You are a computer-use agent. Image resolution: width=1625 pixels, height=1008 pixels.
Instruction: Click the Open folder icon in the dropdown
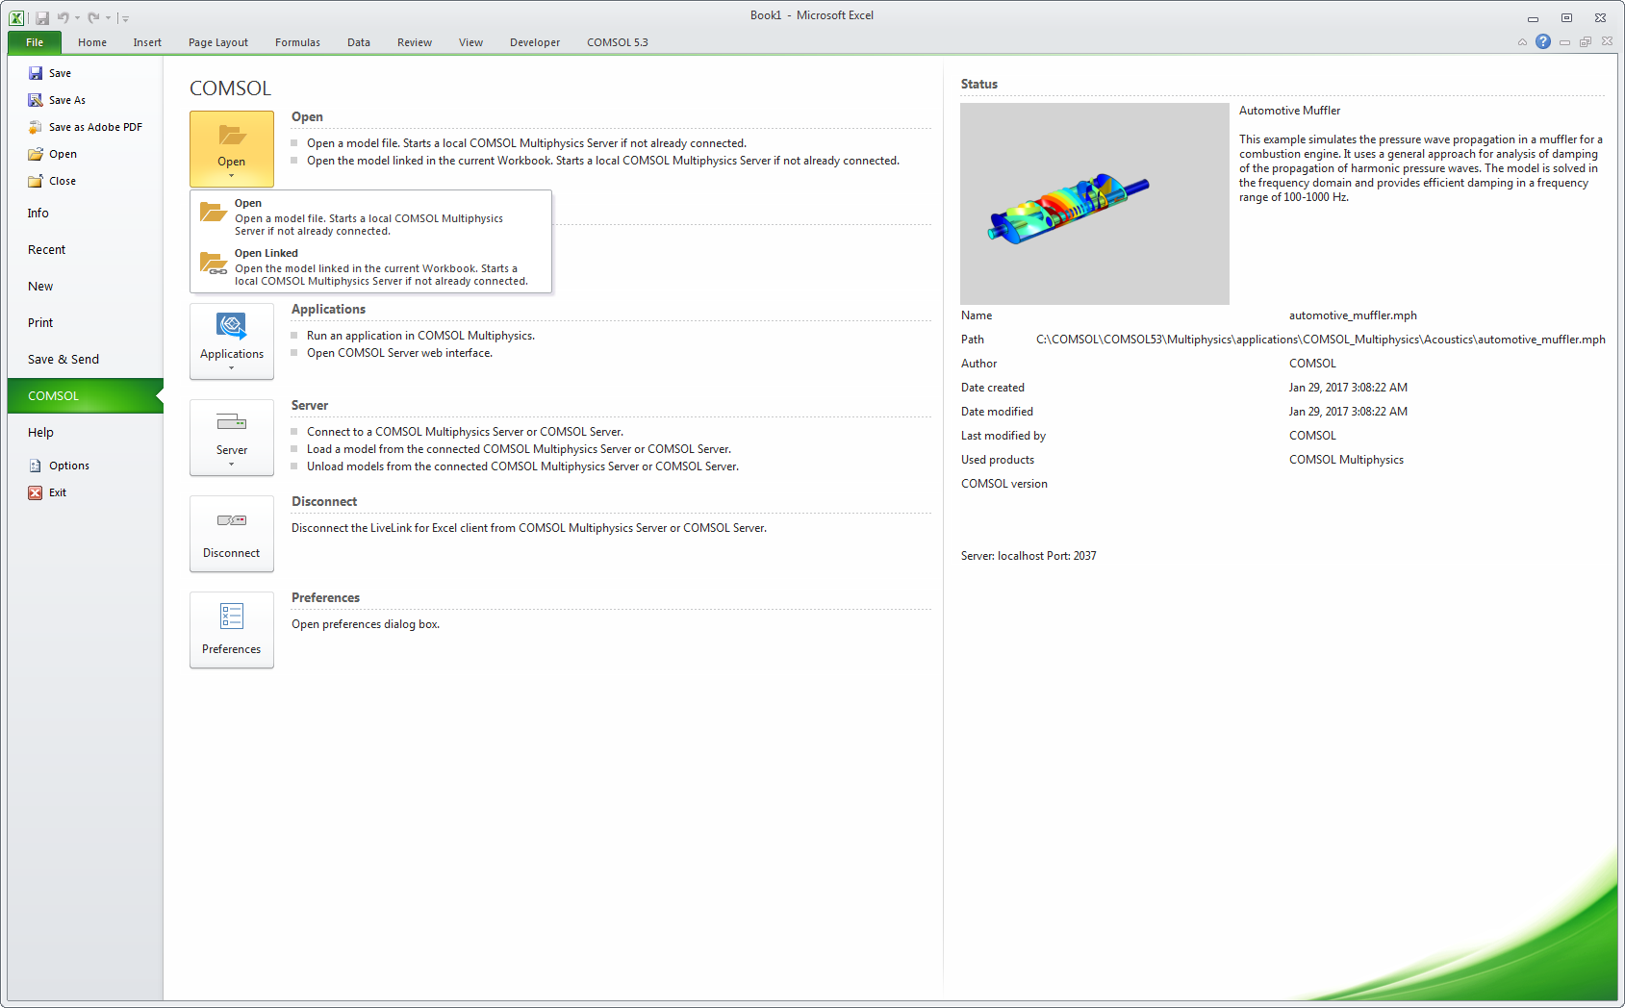tap(213, 213)
